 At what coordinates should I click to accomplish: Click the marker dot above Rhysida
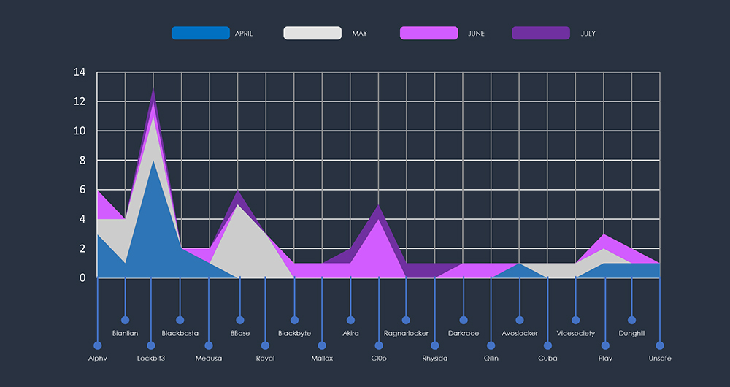click(x=435, y=345)
